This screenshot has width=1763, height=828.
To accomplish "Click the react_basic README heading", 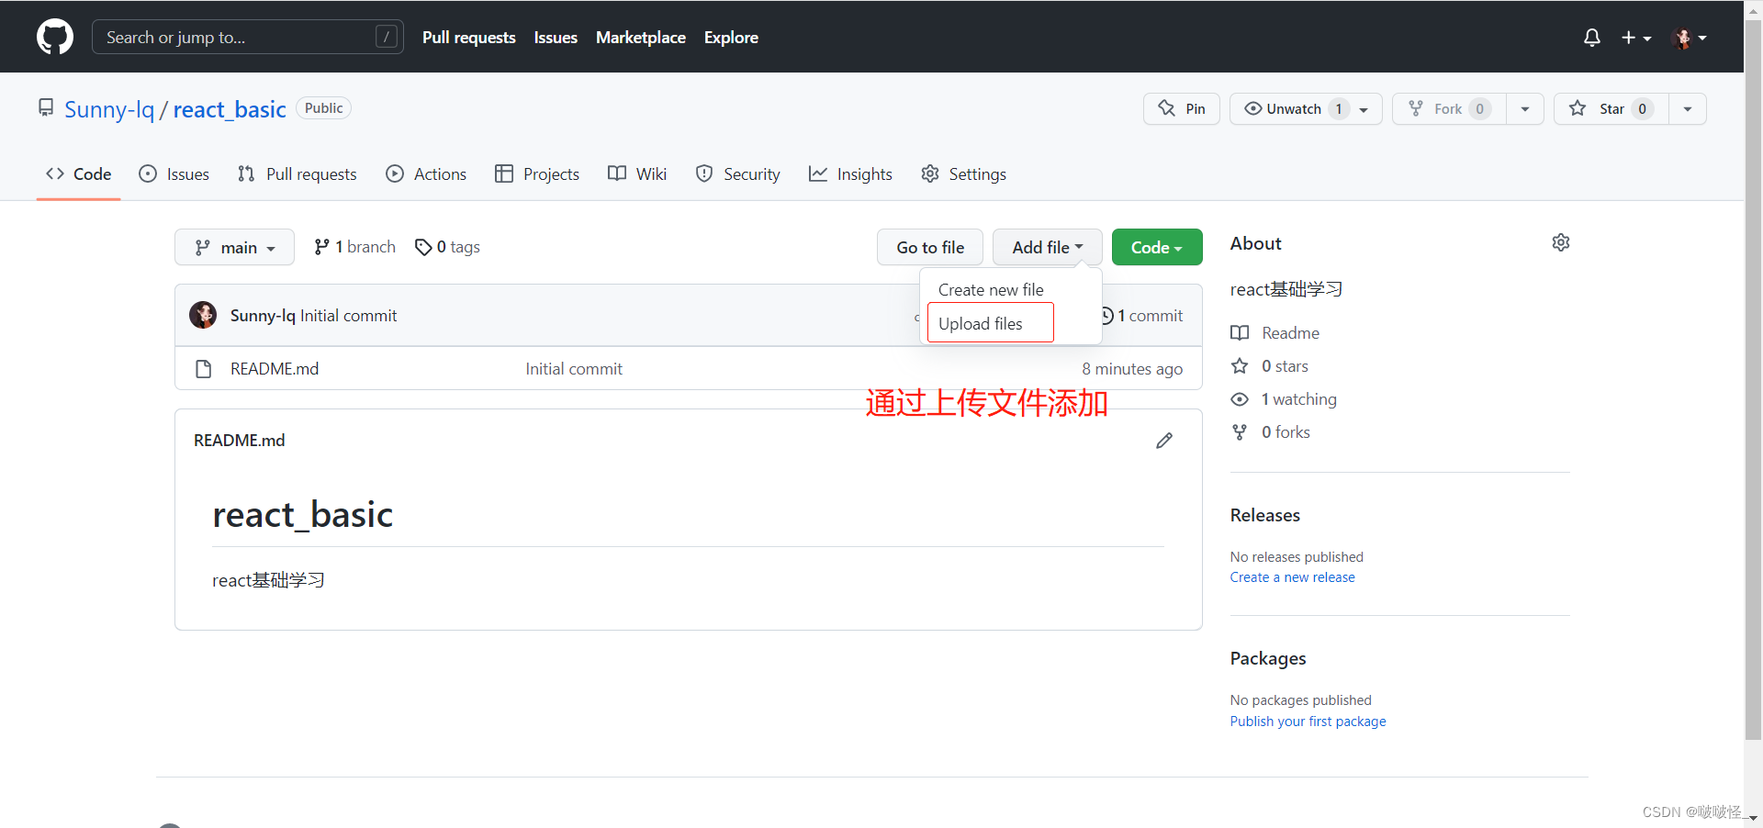I will tap(303, 515).
